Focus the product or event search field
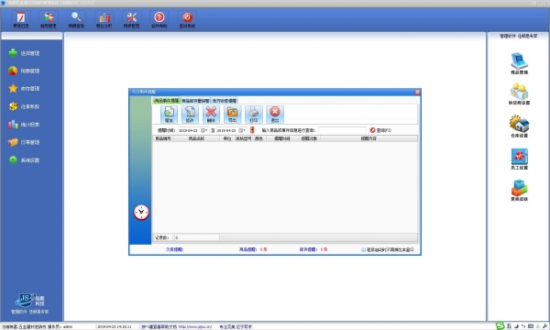The width and height of the screenshot is (550, 330). pos(342,130)
